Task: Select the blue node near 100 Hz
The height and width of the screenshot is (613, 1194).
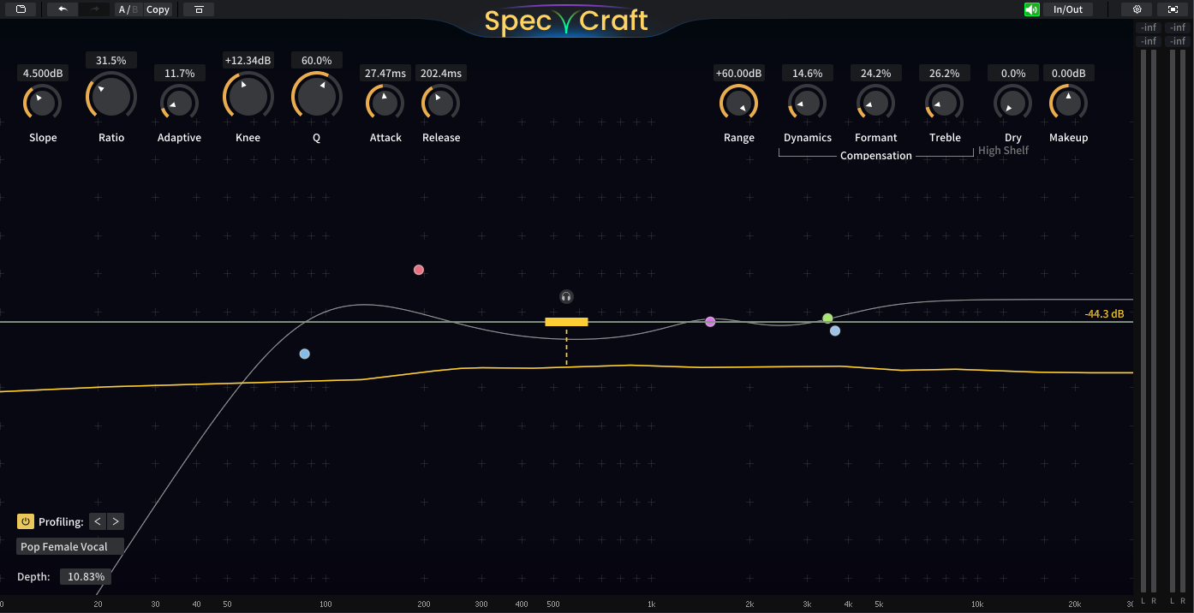Action: [304, 354]
